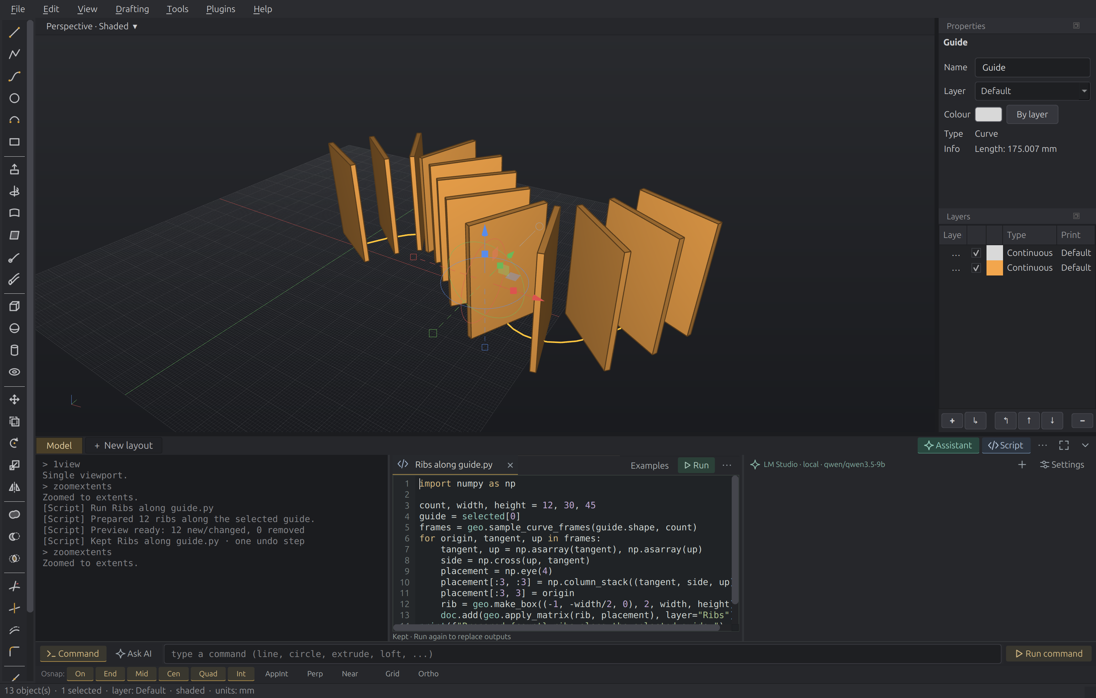Switch to the Model layout tab
Image resolution: width=1096 pixels, height=698 pixels.
pos(59,445)
